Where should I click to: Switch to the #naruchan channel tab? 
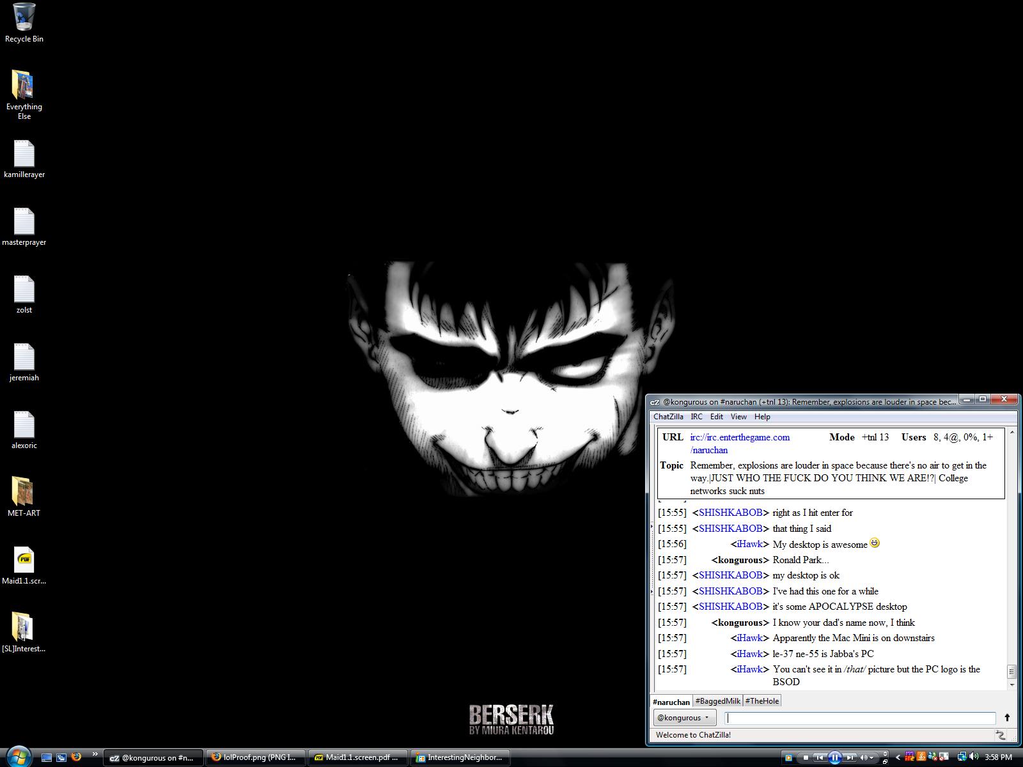coord(671,701)
